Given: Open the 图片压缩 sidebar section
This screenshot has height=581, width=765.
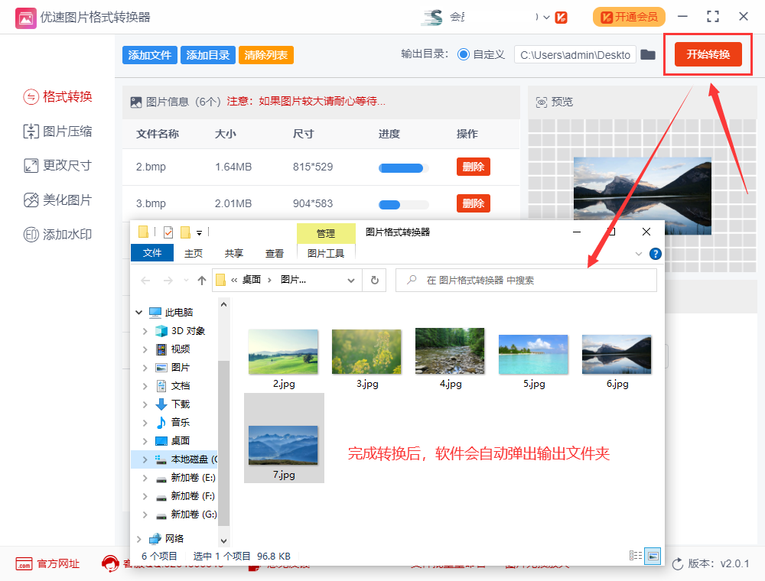Looking at the screenshot, I should [x=57, y=131].
